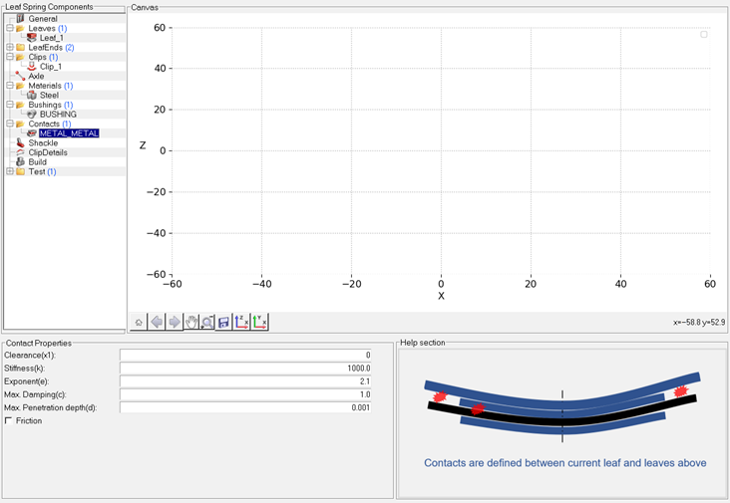
Task: Expand the LeafEnds folder node
Action: pos(9,47)
